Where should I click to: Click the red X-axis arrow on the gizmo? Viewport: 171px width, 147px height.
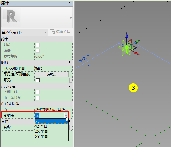click(x=137, y=54)
